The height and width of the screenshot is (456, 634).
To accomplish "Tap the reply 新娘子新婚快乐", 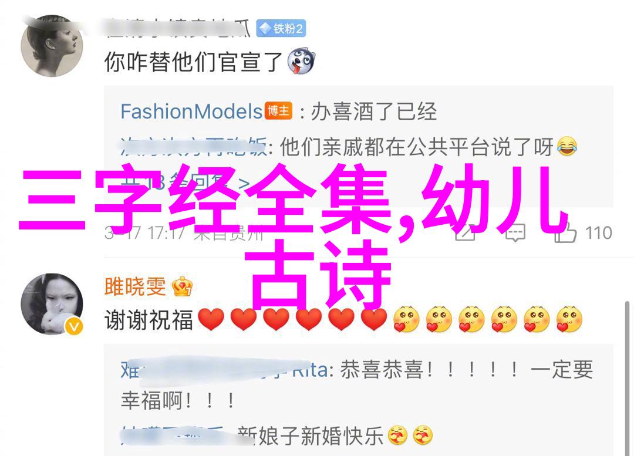I will click(311, 436).
